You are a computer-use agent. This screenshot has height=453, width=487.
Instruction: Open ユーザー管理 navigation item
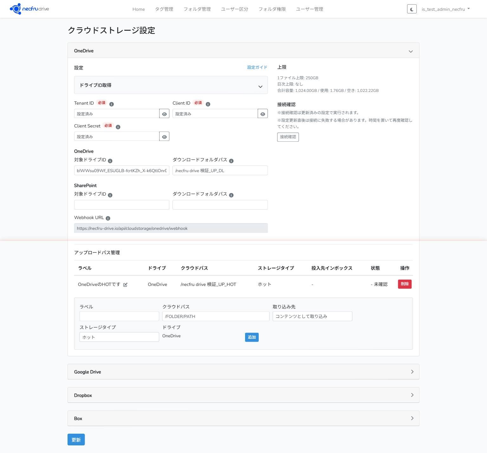point(309,9)
